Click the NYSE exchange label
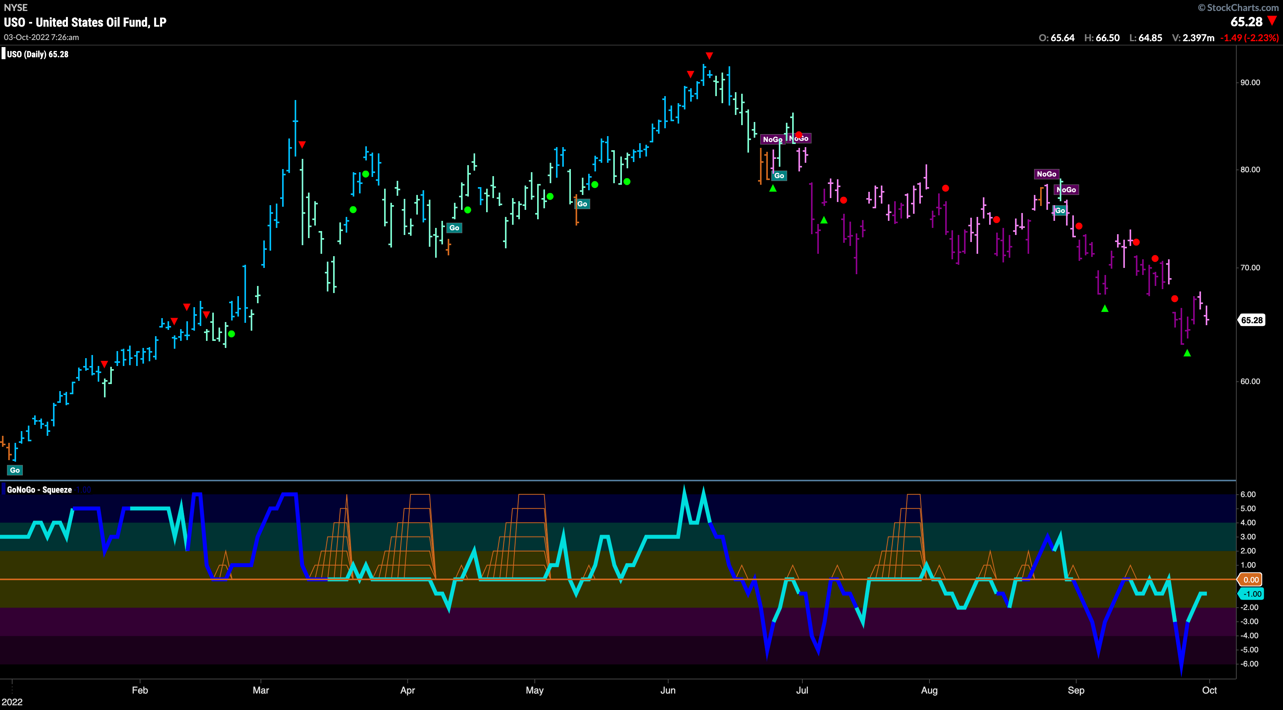 pos(16,7)
